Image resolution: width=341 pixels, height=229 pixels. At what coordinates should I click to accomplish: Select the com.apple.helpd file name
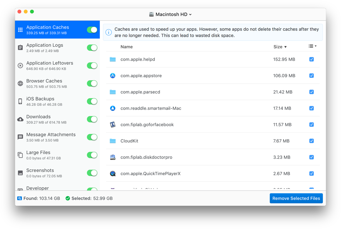click(138, 59)
